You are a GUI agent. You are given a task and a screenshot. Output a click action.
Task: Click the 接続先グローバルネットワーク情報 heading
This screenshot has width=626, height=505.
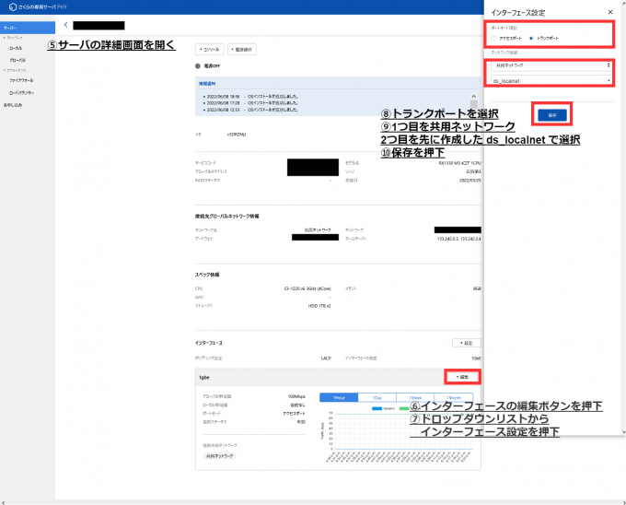pos(226,217)
